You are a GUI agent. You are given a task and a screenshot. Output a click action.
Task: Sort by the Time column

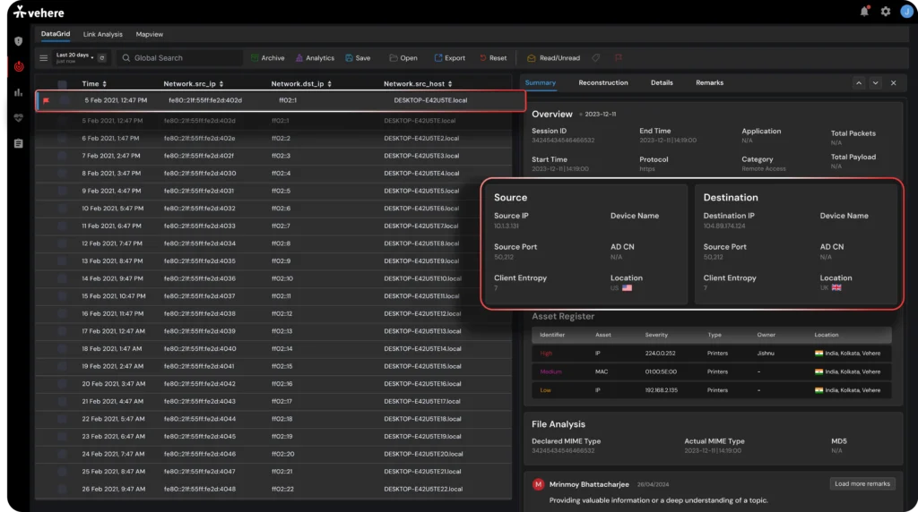94,84
